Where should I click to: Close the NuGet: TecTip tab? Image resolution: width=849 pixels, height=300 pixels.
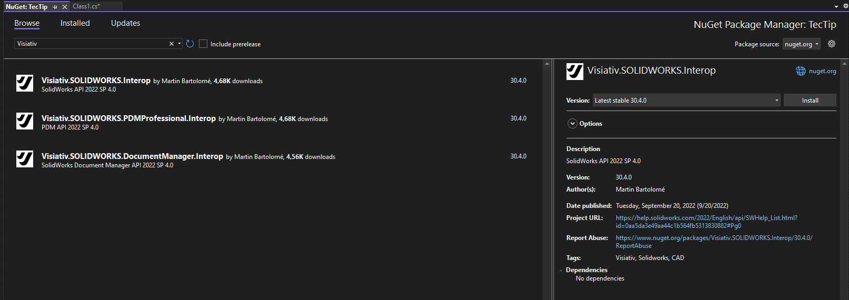(x=65, y=7)
